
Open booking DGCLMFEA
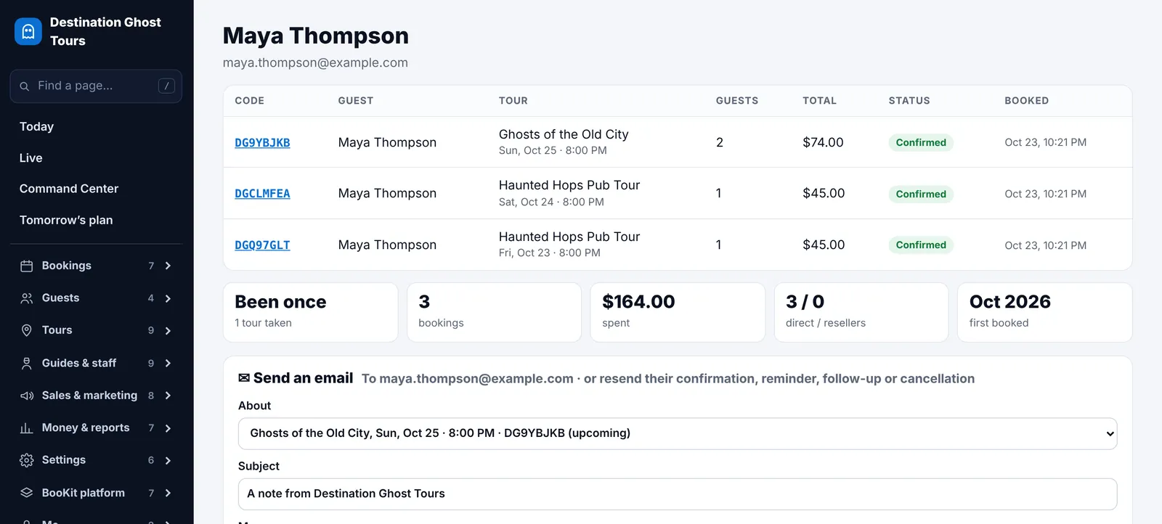pyautogui.click(x=262, y=194)
